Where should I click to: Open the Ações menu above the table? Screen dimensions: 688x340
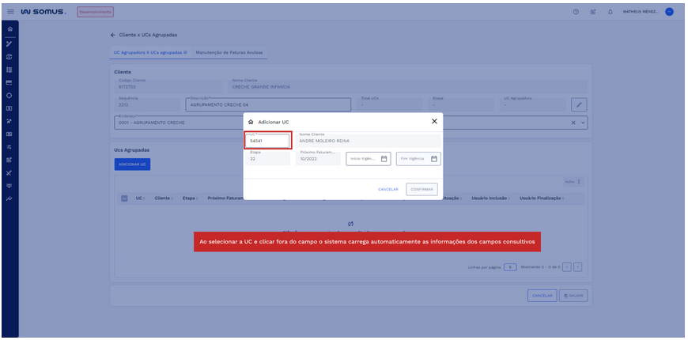[573, 182]
